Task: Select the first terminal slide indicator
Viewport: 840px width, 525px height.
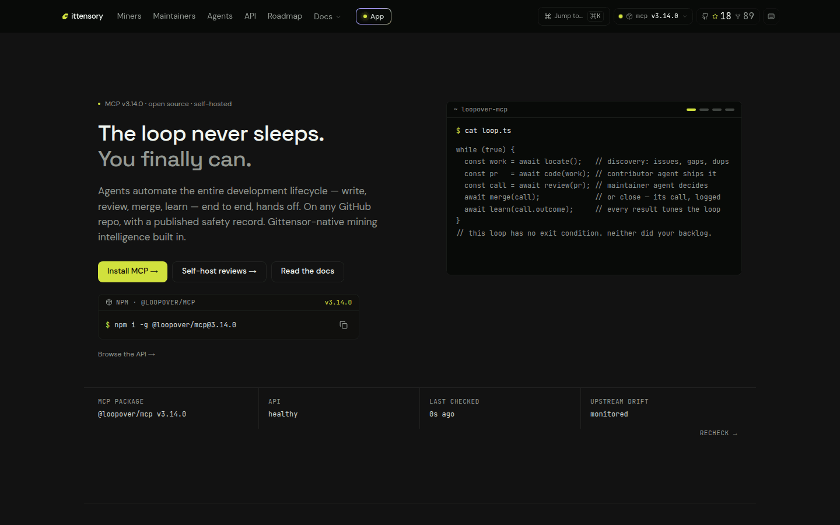Action: click(x=691, y=110)
